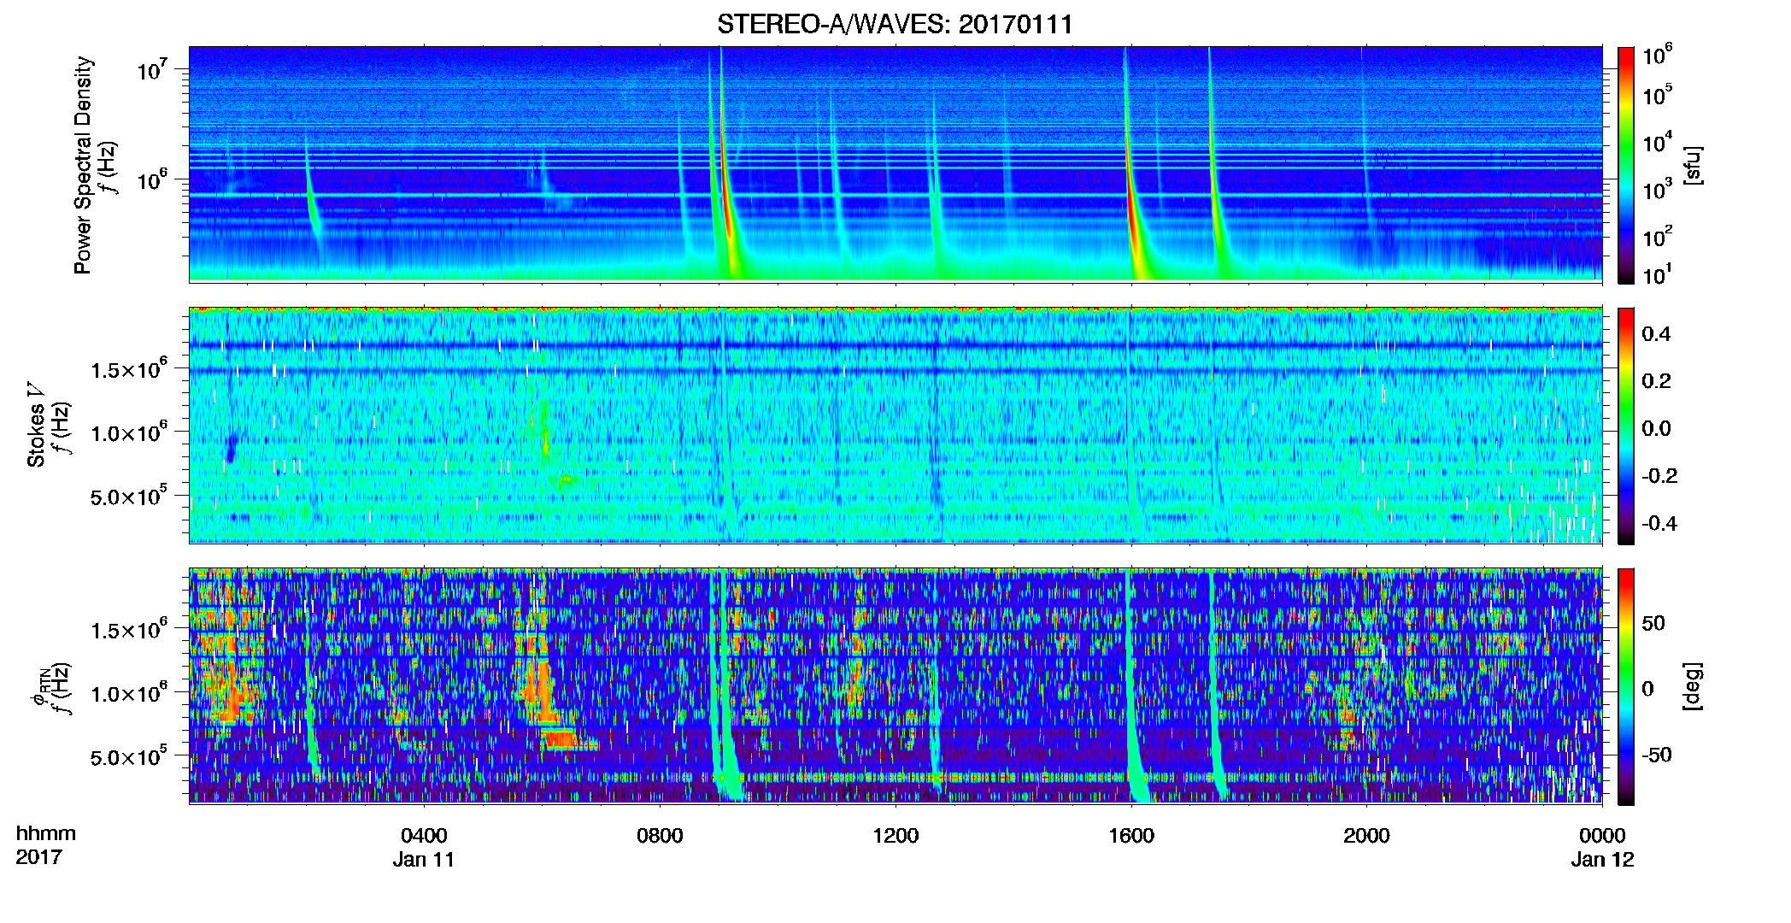1791x923 pixels.
Task: Click the deg angle colorbar
Action: click(x=1625, y=686)
